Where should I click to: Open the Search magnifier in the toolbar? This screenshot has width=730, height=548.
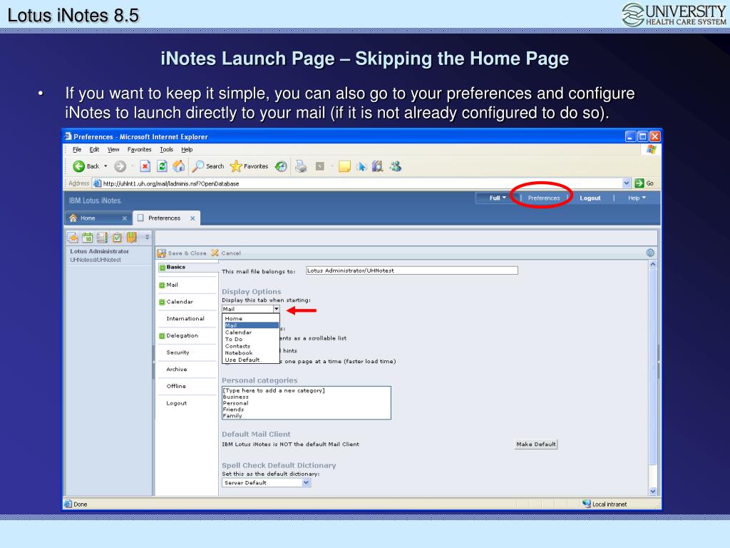pos(198,166)
